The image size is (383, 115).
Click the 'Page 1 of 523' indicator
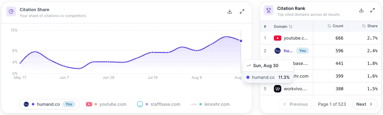pyautogui.click(x=332, y=104)
